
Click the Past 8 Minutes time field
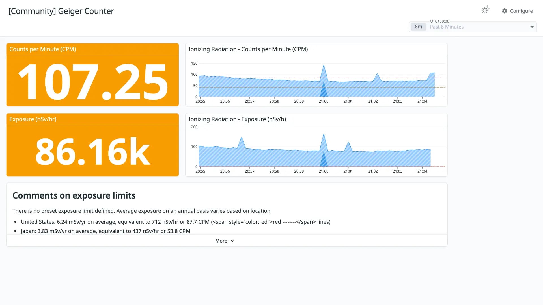473,27
